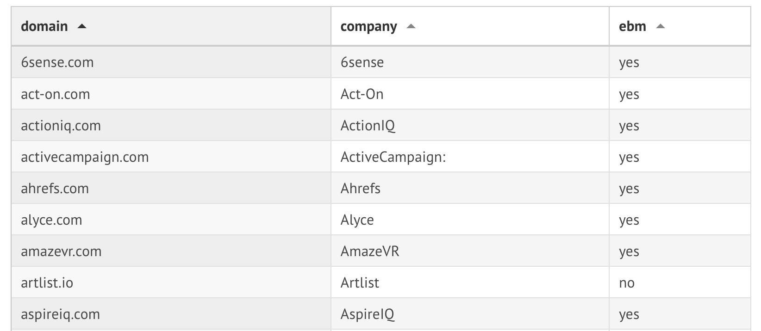Sort table by ebm header
This screenshot has width=761, height=331.
click(x=632, y=26)
